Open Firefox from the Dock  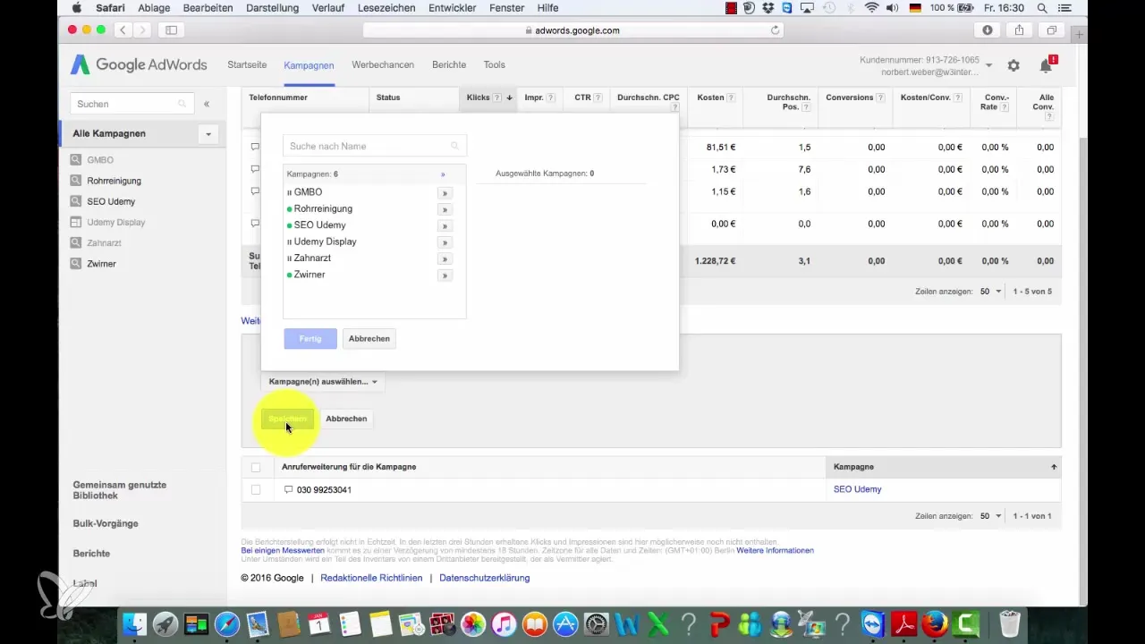934,623
